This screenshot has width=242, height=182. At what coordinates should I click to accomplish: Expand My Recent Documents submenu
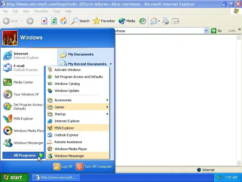coord(86,64)
